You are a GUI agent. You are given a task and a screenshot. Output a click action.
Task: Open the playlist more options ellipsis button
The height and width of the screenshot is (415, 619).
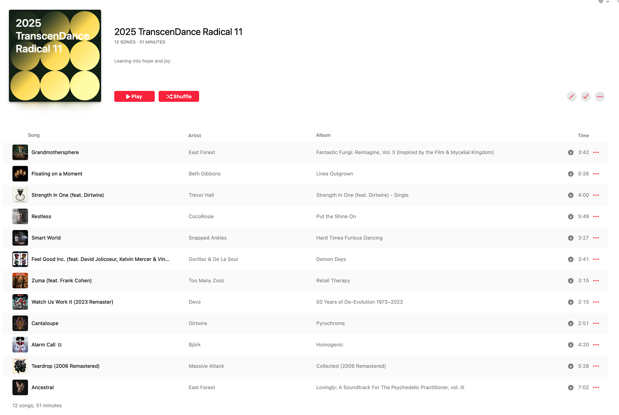[x=600, y=97]
